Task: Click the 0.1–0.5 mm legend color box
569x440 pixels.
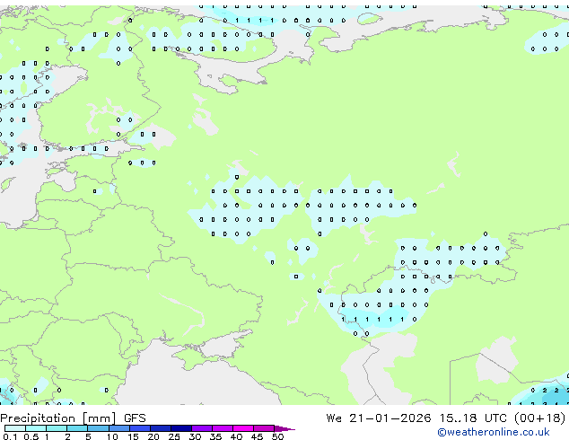Action: [15, 428]
